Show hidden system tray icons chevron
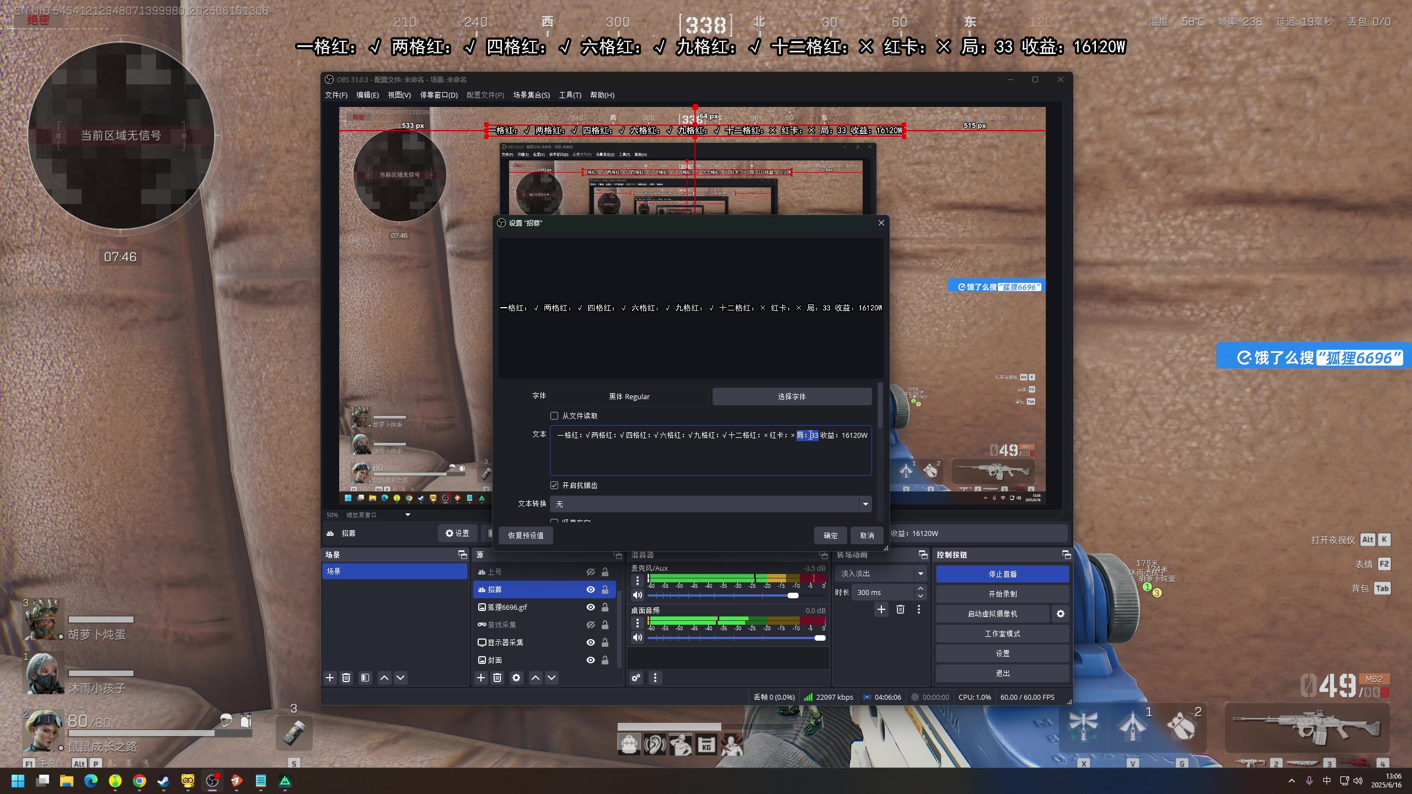Screen dimensions: 1412x794 pos(1292,781)
